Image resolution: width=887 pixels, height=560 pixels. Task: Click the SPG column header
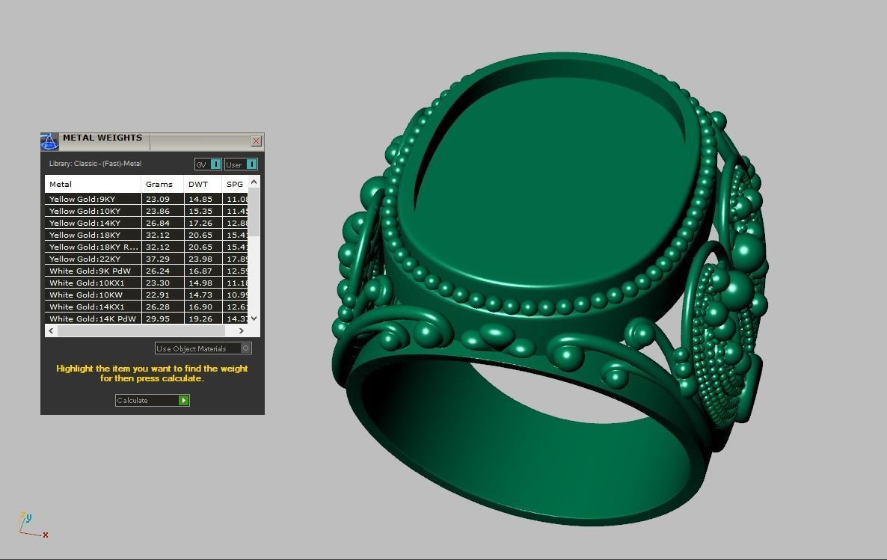[x=235, y=184]
